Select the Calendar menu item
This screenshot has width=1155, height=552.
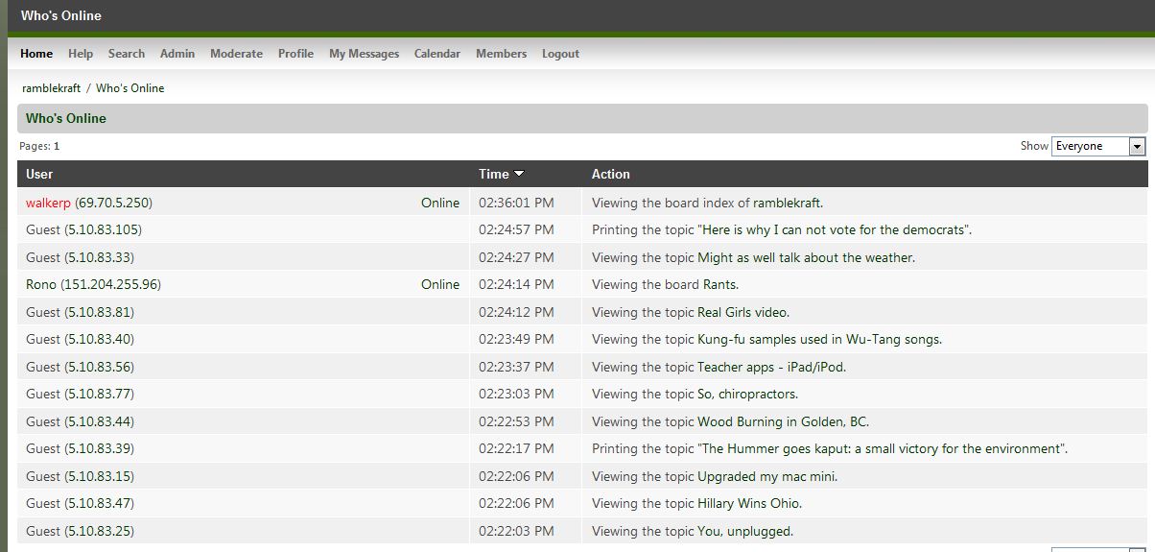437,54
